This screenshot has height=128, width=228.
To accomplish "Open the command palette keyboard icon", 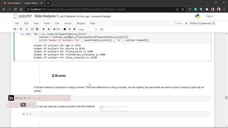I will pyautogui.click(x=102, y=29).
